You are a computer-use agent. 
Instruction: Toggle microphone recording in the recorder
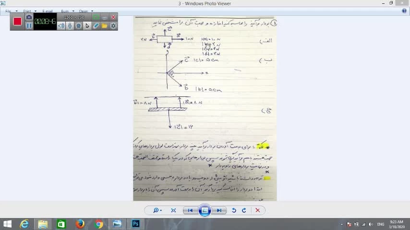click(x=70, y=26)
